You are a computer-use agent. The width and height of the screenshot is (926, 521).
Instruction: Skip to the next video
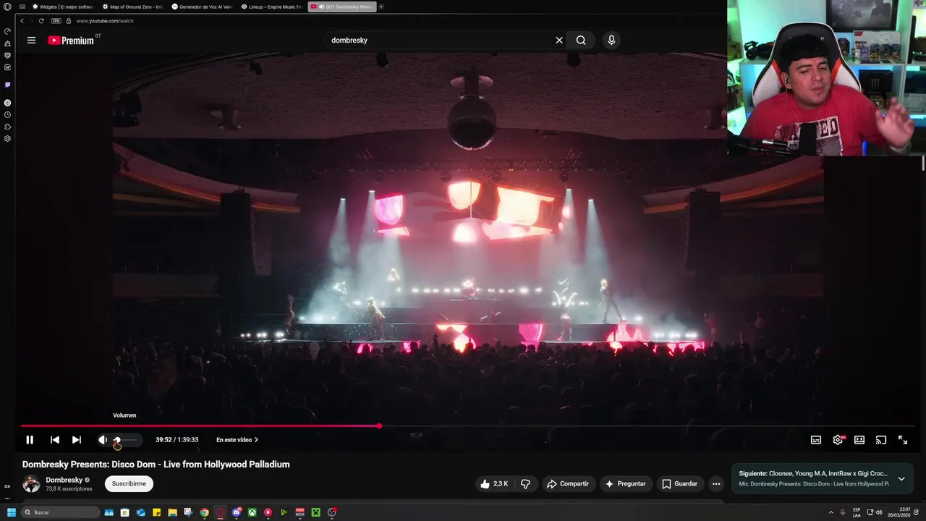pos(76,440)
